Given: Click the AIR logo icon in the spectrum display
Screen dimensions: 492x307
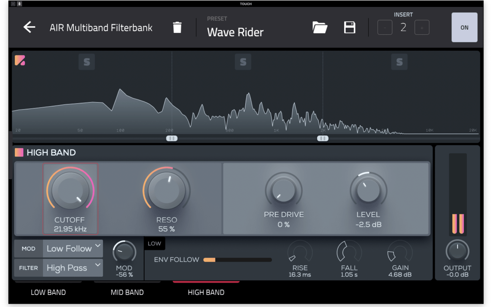Looking at the screenshot, I should (20, 60).
